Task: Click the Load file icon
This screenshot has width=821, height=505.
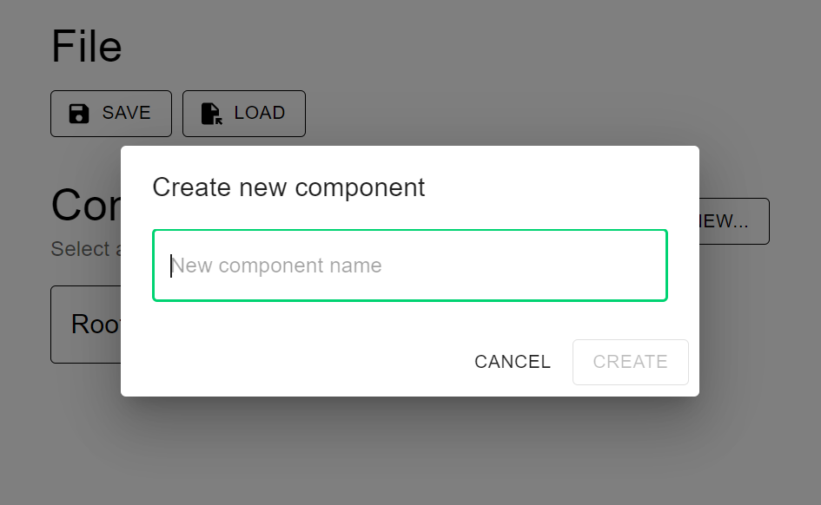Action: pos(211,114)
